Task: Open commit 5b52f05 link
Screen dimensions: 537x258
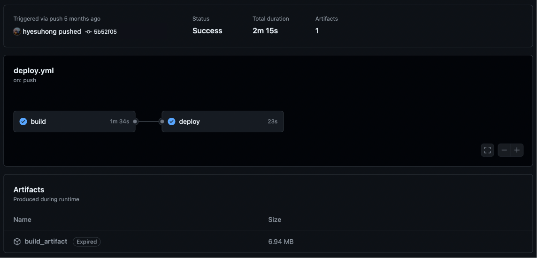Action: pyautogui.click(x=105, y=32)
